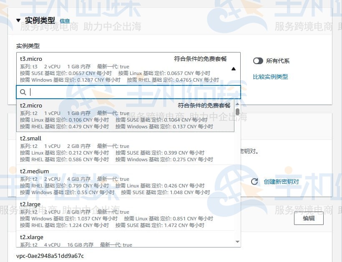Open the t3.micro instance type combo box

[x=125, y=69]
